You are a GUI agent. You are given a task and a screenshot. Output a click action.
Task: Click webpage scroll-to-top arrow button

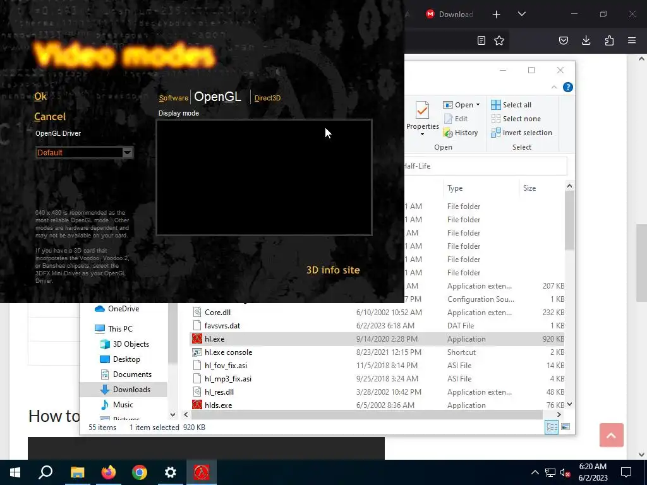click(x=611, y=434)
